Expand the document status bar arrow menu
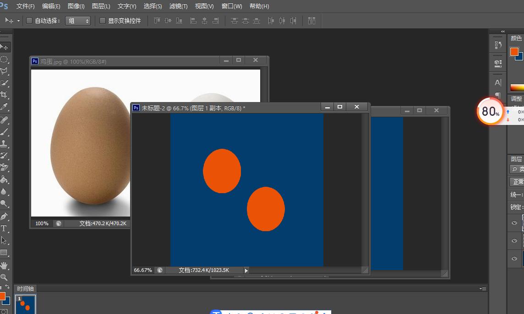The width and height of the screenshot is (524, 314). 246,271
